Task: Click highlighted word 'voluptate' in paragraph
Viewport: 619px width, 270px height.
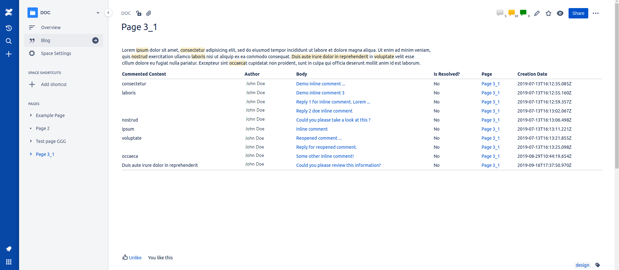Action: (384, 57)
